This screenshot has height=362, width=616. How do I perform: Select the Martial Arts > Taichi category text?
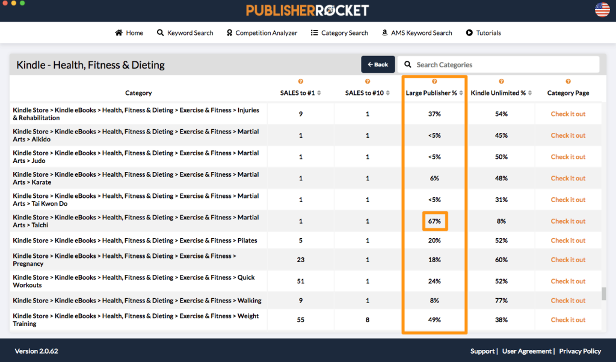(x=136, y=221)
